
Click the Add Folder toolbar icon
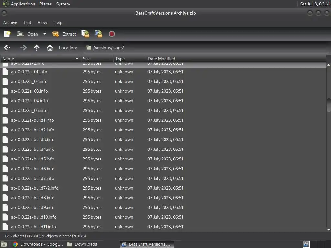(x=99, y=34)
